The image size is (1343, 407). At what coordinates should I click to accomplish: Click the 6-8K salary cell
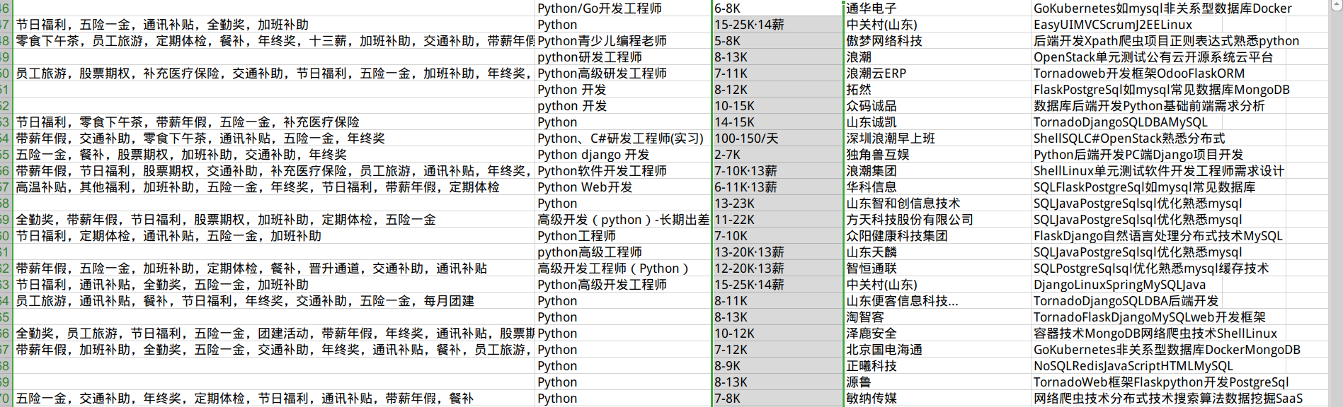pyautogui.click(x=777, y=8)
